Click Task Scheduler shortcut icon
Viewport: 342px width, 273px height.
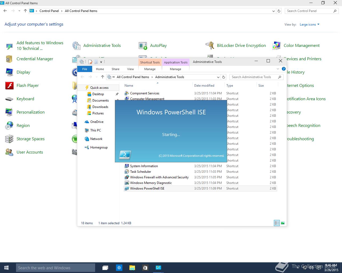pos(127,172)
